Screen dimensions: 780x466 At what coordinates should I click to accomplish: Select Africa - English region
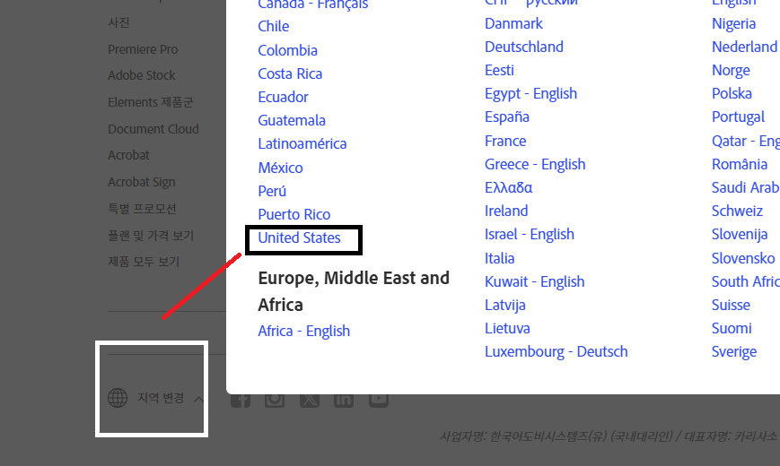303,331
